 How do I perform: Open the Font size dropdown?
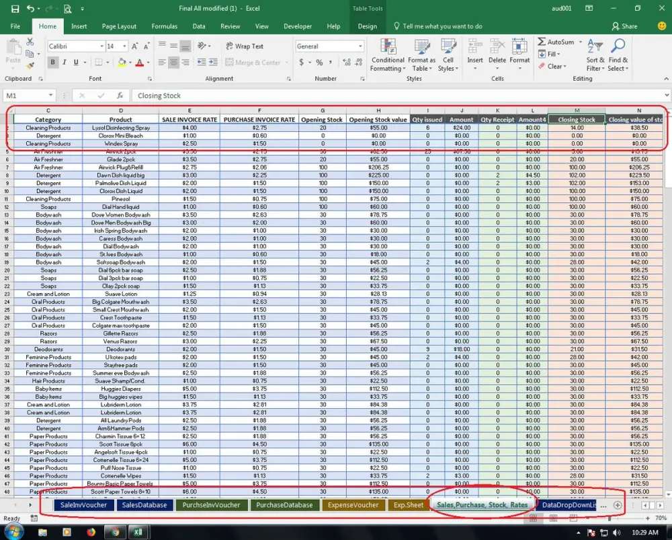pos(124,46)
